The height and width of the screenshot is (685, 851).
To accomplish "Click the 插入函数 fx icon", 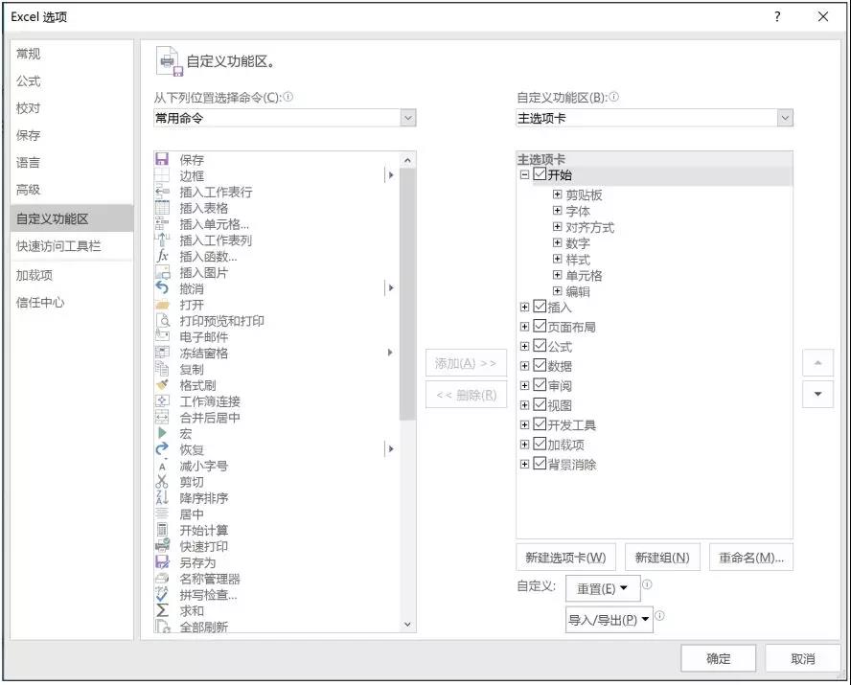I will [161, 257].
